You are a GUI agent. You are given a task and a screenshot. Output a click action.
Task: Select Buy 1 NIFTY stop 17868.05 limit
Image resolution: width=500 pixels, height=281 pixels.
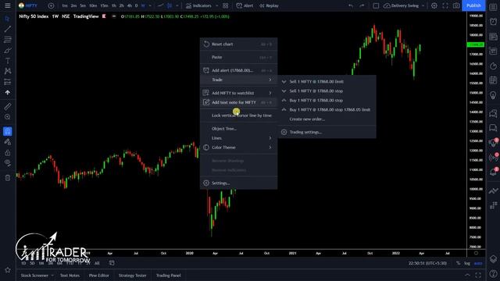pos(327,109)
